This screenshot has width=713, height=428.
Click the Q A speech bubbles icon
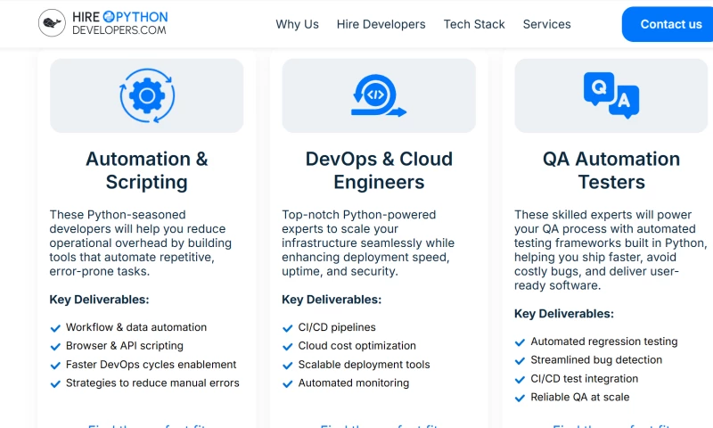click(611, 95)
